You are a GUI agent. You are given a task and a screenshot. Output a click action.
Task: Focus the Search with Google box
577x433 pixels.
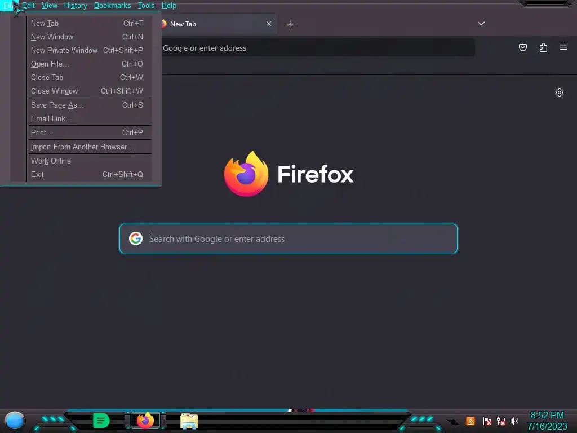click(x=288, y=238)
